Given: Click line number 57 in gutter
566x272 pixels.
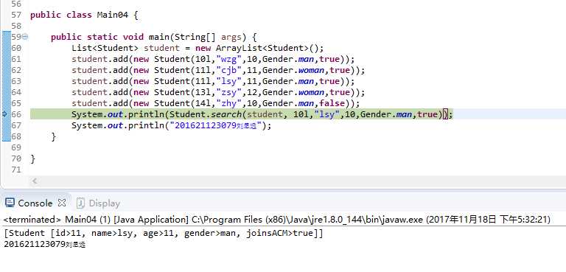Looking at the screenshot, I should tap(16, 15).
